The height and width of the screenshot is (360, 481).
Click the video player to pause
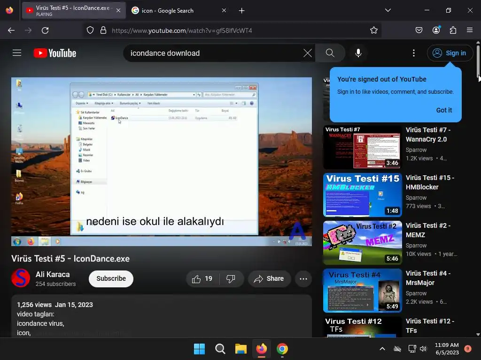click(x=162, y=161)
